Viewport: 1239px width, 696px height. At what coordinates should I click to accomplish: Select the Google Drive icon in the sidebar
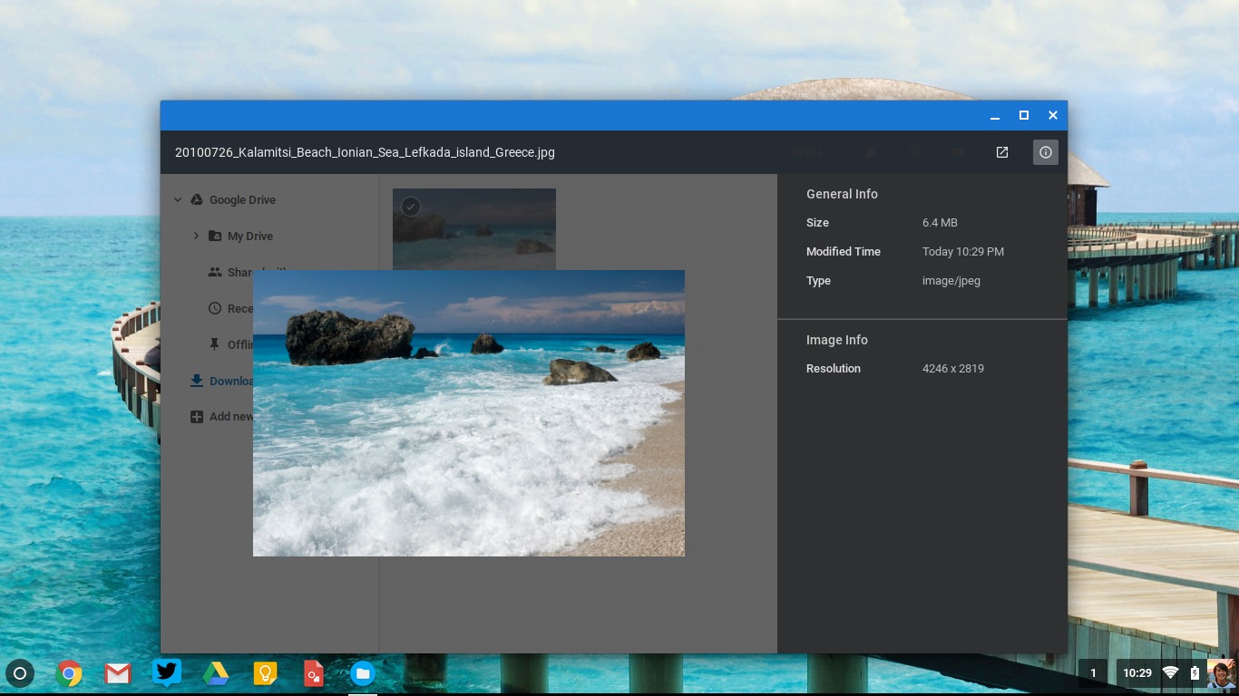click(197, 199)
